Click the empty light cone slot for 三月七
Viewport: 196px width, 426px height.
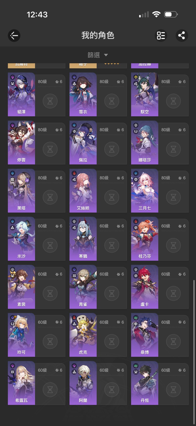(x=174, y=197)
